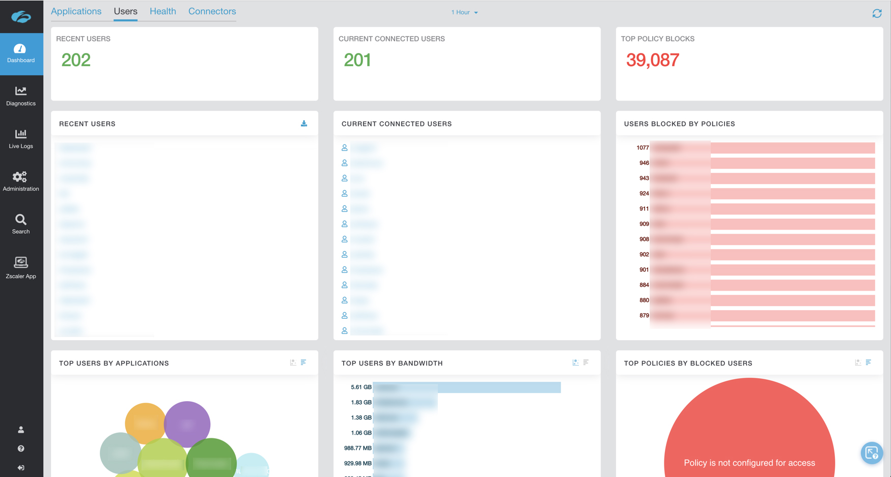Click the 5.61 GB bandwidth bar
The width and height of the screenshot is (891, 477).
pyautogui.click(x=467, y=387)
